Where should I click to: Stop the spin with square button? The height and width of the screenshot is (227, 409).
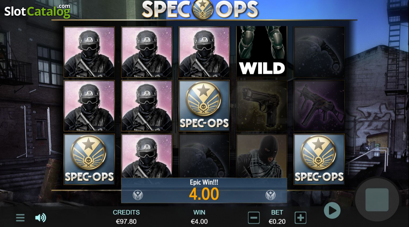pos(377,200)
